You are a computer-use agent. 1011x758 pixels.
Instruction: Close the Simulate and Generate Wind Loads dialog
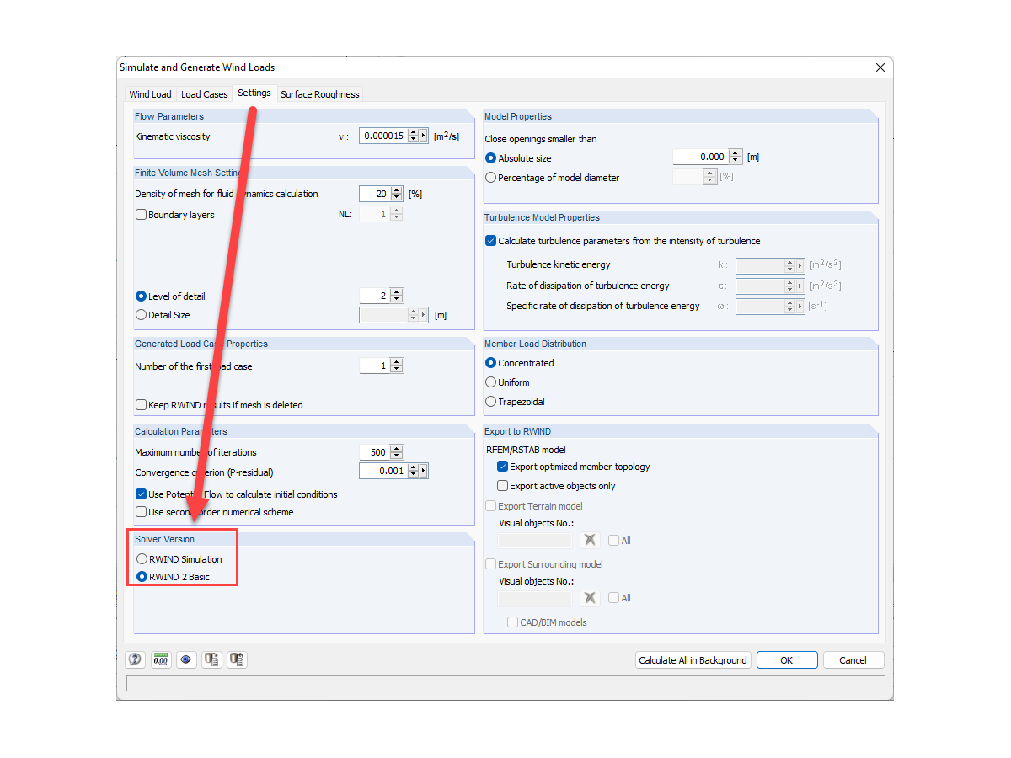coord(880,67)
